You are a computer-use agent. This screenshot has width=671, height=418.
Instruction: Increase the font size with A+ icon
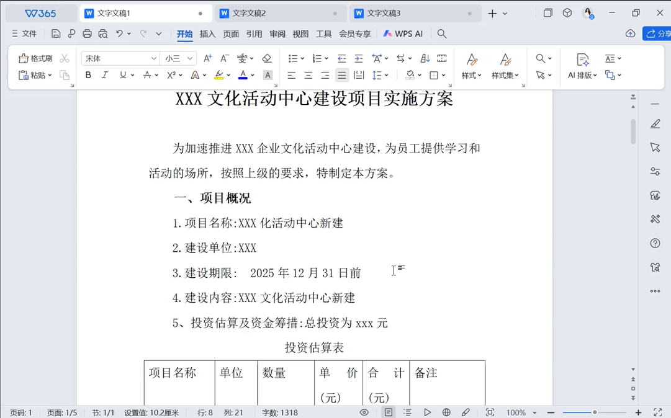click(x=208, y=58)
